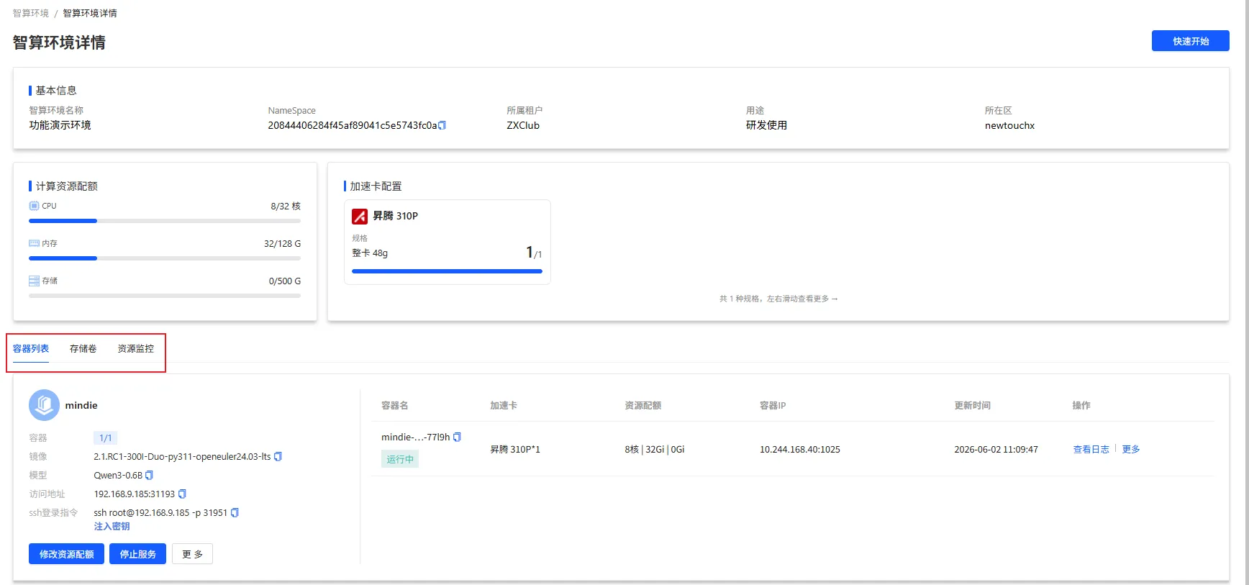This screenshot has height=585, width=1249.
Task: Click container IP 10.244.168.40:1025
Action: coord(800,449)
